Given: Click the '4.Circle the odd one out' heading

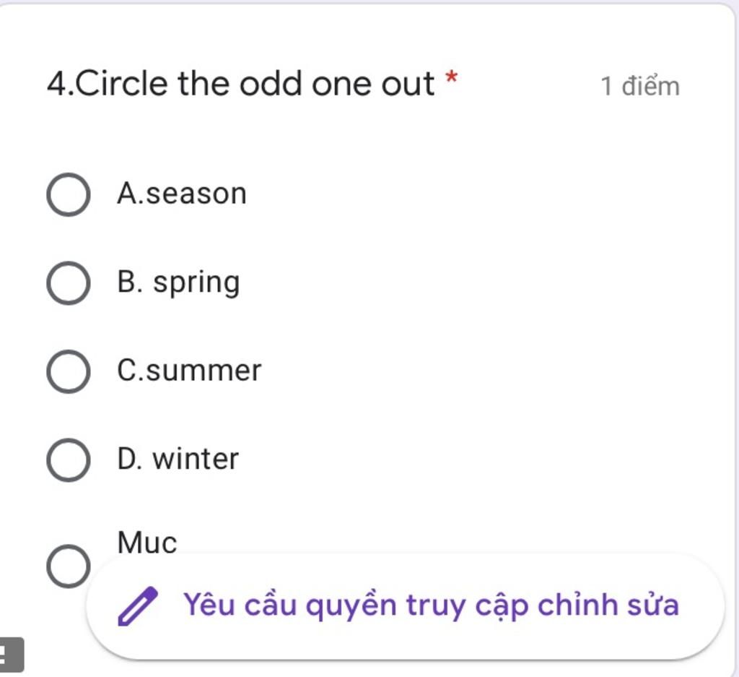Looking at the screenshot, I should point(241,84).
